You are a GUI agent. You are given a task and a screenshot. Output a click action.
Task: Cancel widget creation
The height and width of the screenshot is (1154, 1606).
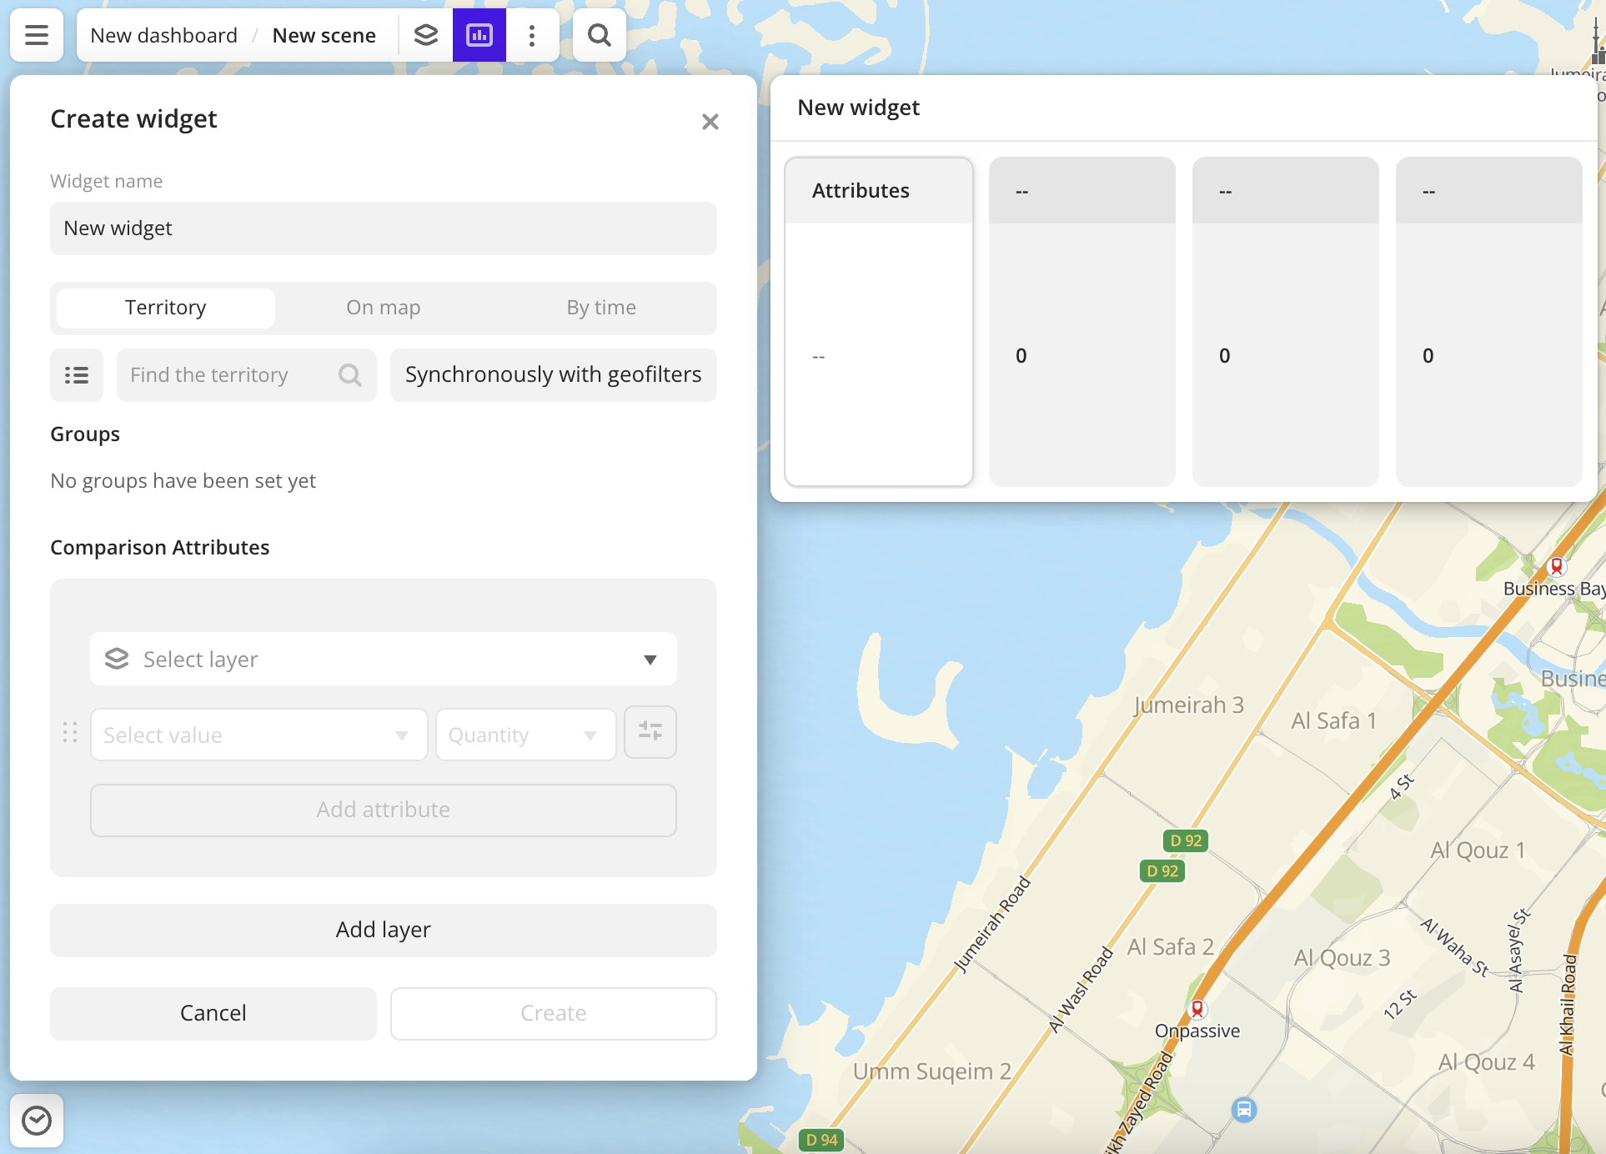tap(213, 1013)
